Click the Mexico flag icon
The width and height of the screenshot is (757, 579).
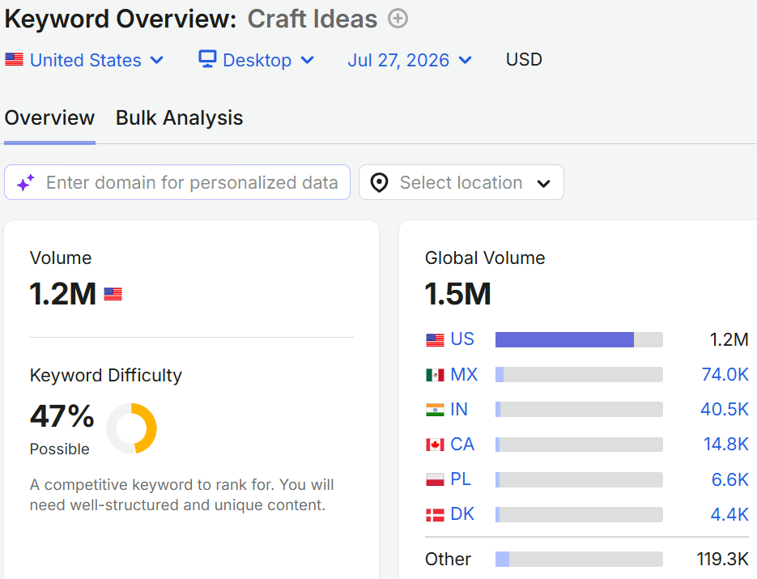[435, 375]
